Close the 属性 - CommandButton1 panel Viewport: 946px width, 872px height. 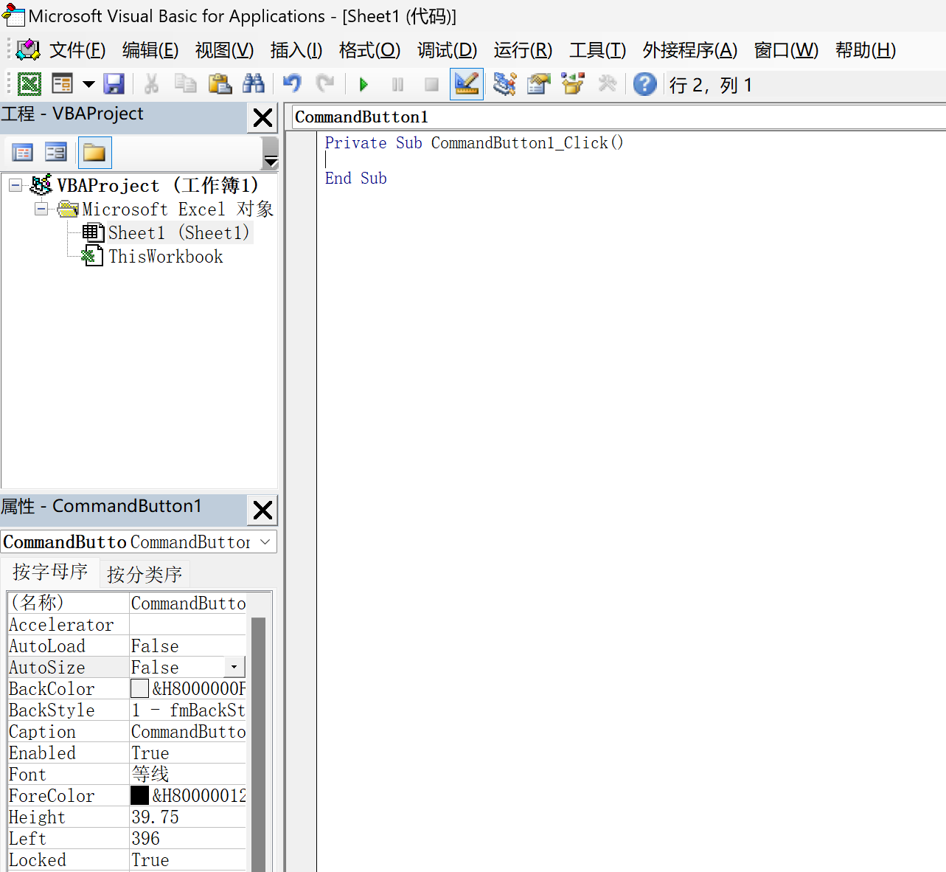262,510
